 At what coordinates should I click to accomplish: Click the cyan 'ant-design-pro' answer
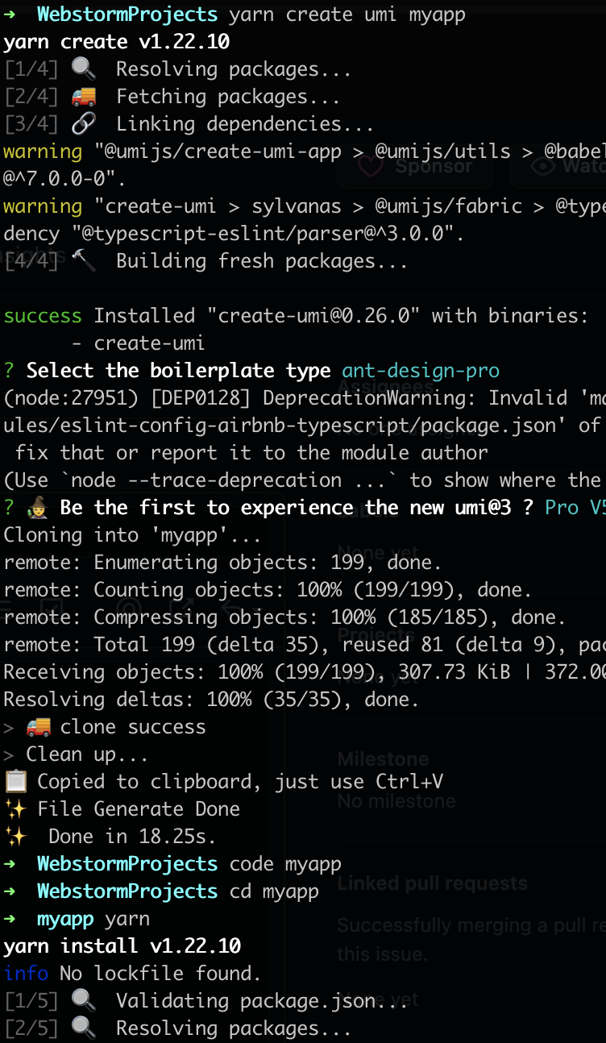(x=421, y=371)
